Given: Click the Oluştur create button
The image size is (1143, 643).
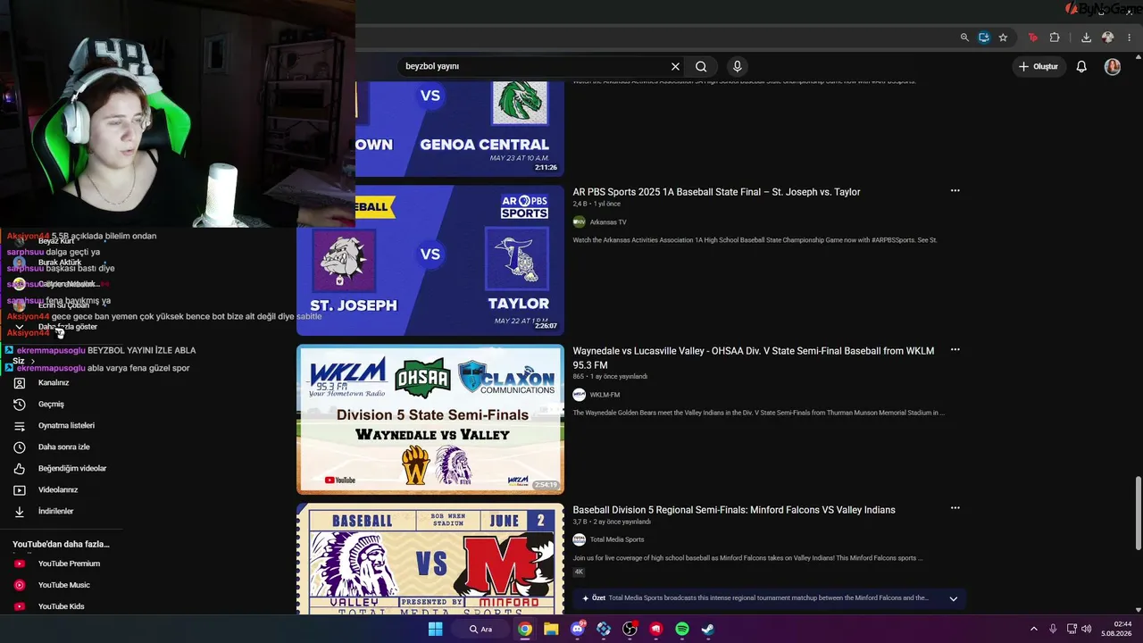Looking at the screenshot, I should [x=1039, y=66].
